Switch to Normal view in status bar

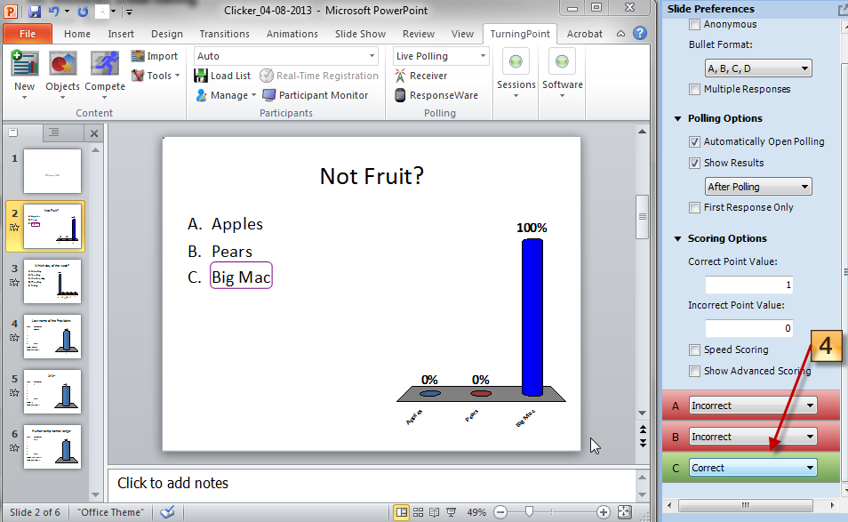coord(401,511)
